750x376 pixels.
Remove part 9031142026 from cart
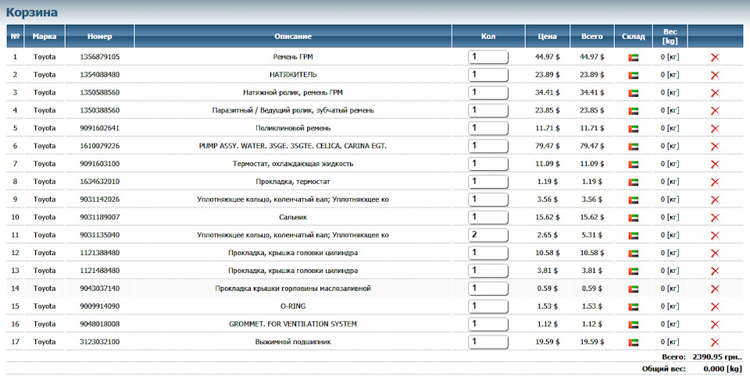coord(715,200)
